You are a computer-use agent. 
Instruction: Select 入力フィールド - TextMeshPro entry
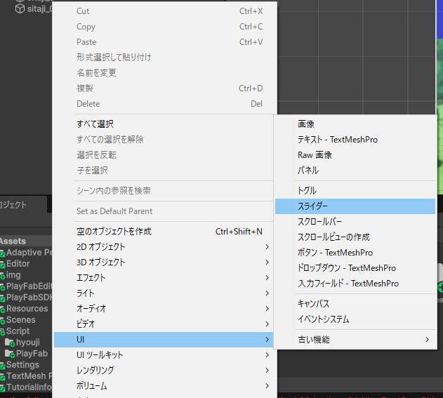click(x=355, y=284)
